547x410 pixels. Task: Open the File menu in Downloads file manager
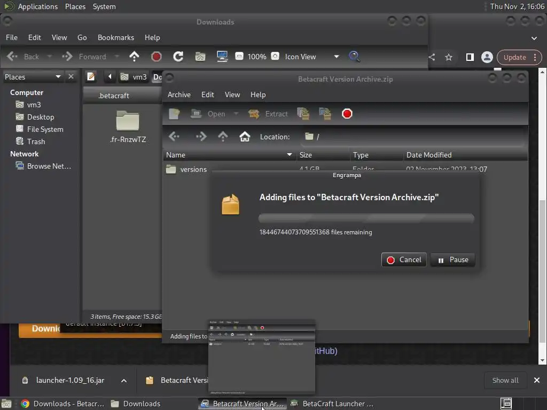[12, 38]
